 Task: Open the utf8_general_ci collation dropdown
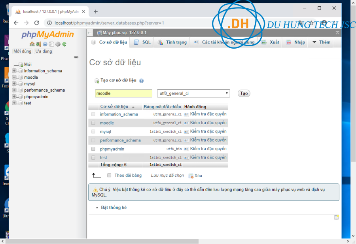click(x=193, y=93)
